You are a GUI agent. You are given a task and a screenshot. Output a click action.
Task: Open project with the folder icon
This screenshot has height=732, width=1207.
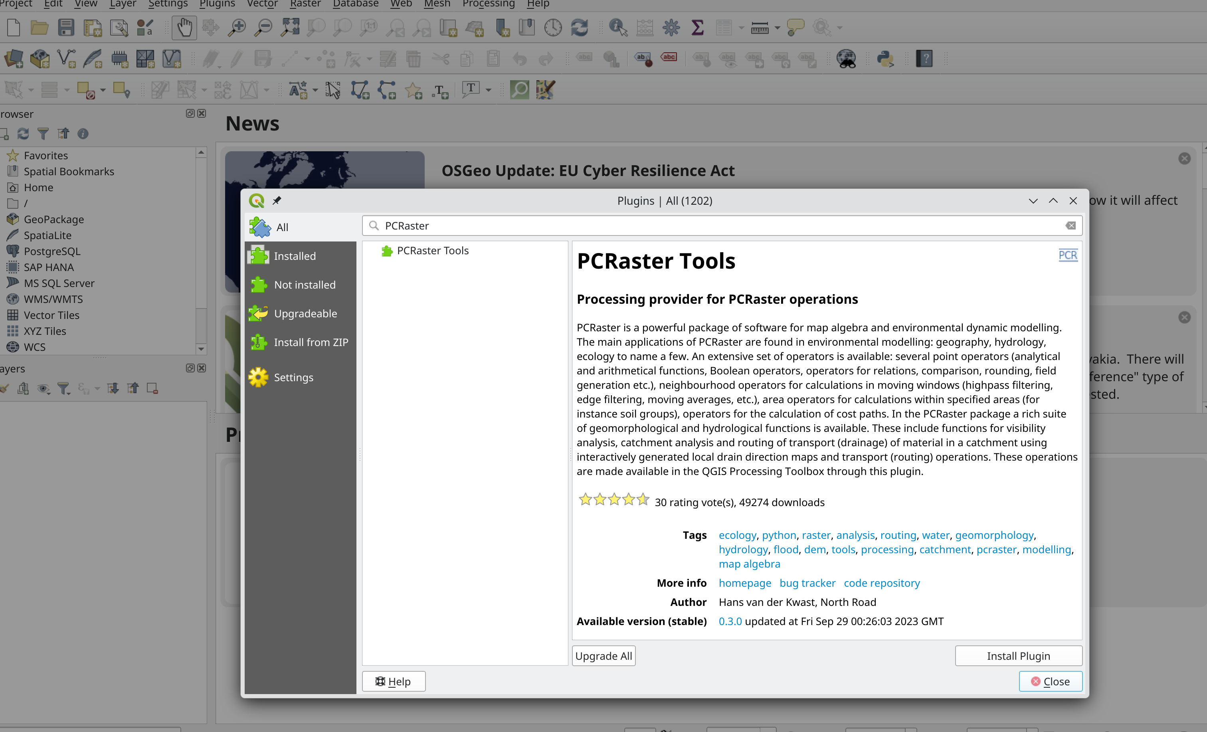(39, 28)
